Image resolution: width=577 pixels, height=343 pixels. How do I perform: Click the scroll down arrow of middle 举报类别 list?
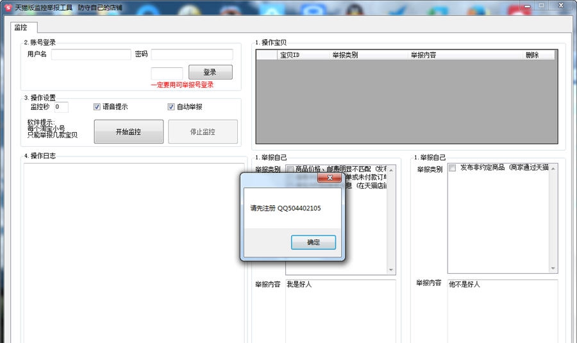point(391,270)
